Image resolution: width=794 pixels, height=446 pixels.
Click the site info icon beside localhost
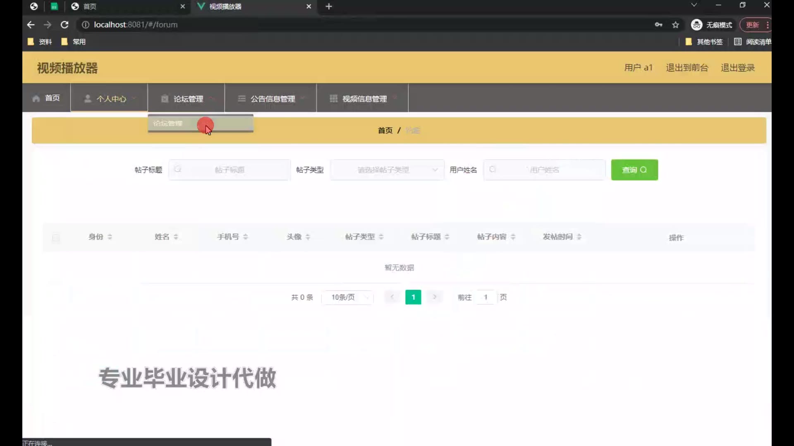coord(85,25)
